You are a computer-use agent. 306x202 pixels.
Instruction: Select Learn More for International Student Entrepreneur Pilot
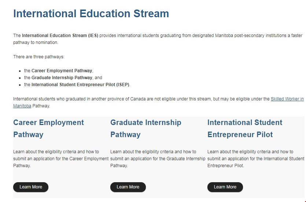[225, 187]
